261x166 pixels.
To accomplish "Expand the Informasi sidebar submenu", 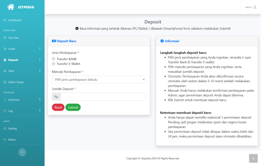I will tap(22, 99).
